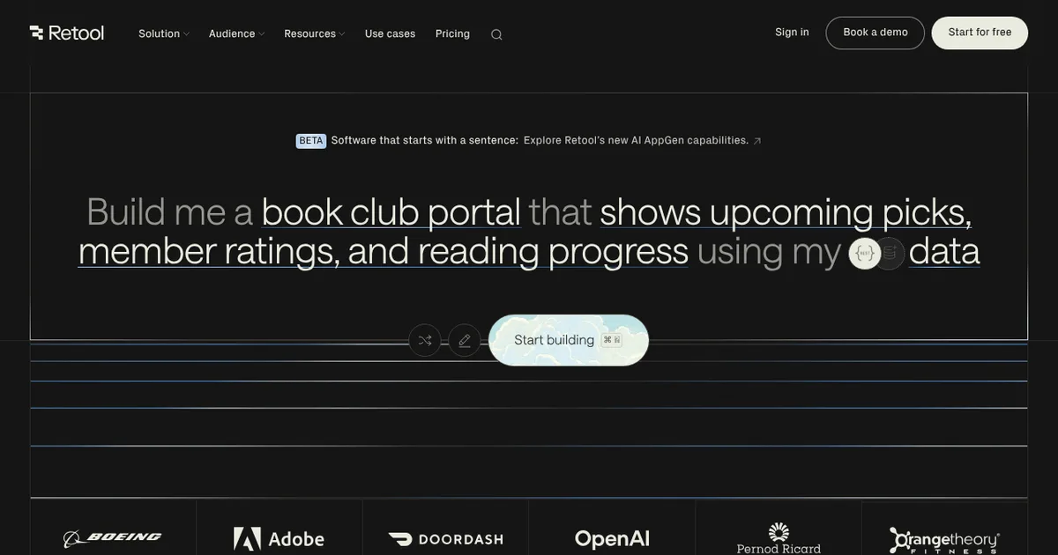
Task: Click the arrow icon after AppGen capabilities
Action: (x=756, y=141)
